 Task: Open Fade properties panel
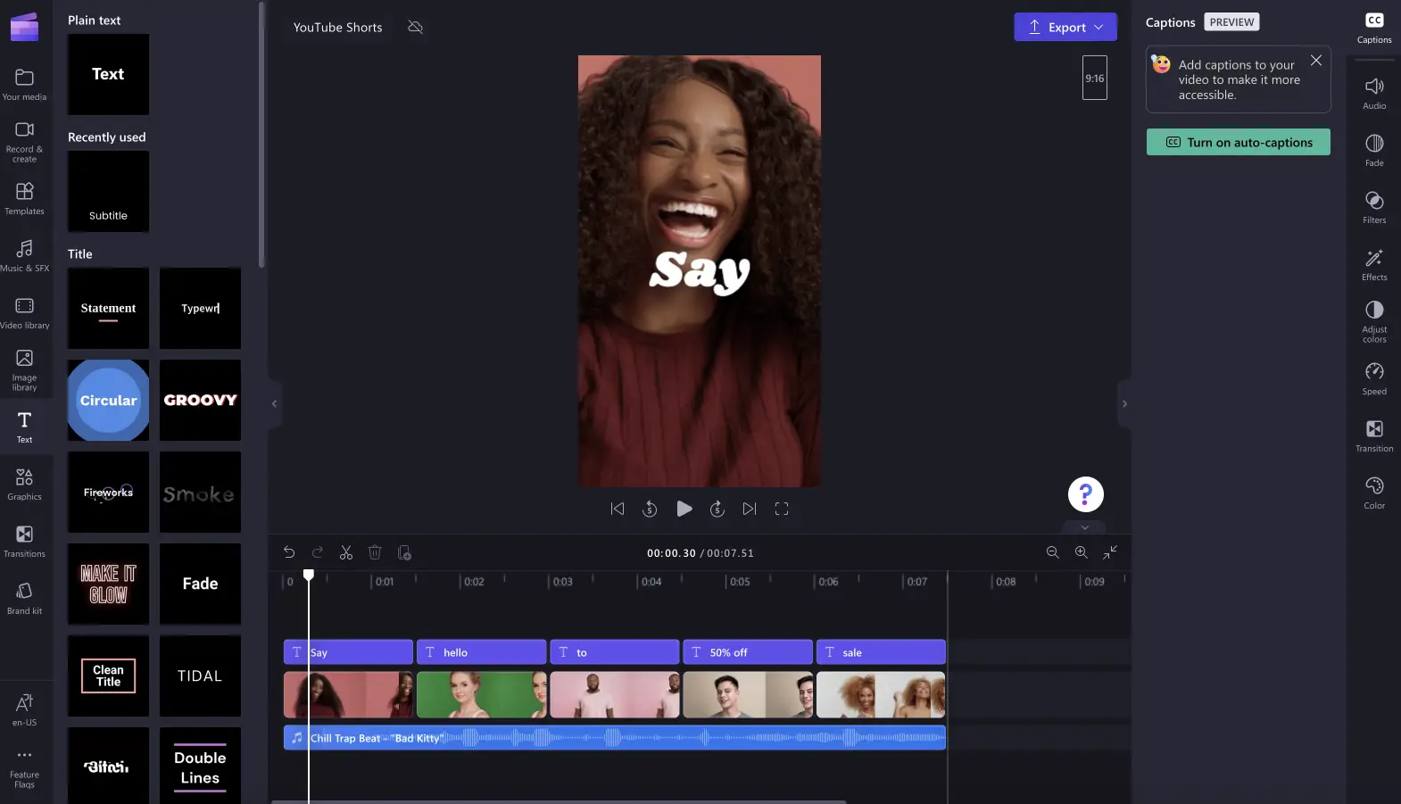tap(1374, 150)
